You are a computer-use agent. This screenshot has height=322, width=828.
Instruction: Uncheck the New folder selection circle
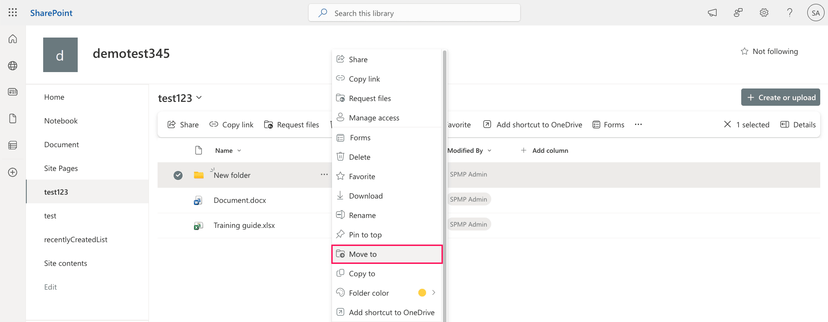click(x=178, y=175)
